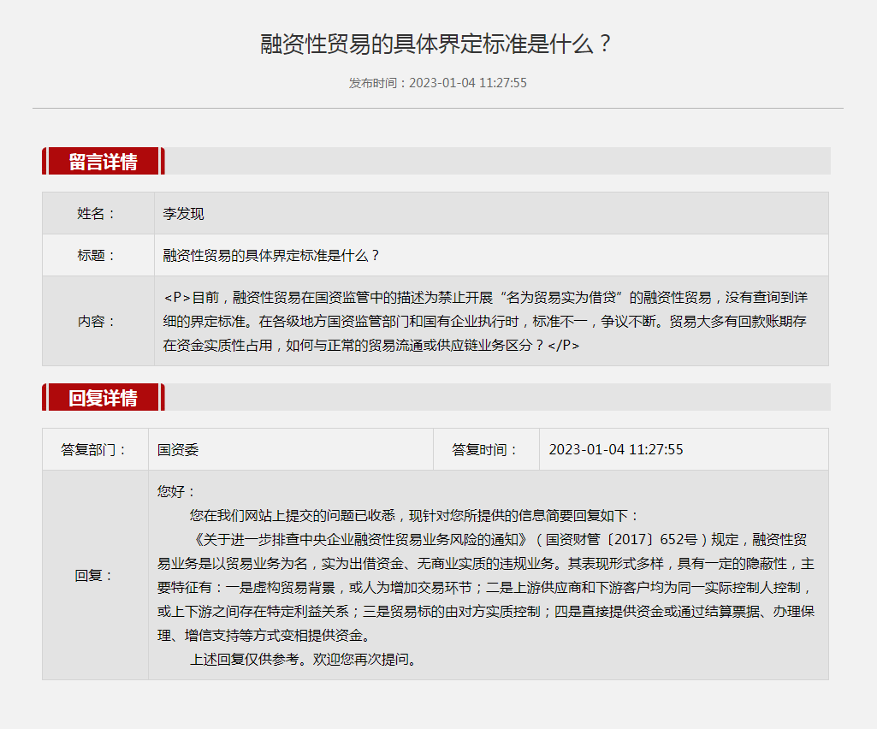The image size is (877, 729).
Task: Click the page heading about 融资性贸易界定标准
Action: [x=437, y=44]
